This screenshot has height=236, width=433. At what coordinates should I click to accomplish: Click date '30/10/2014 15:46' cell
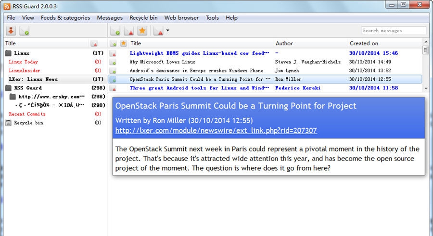click(x=373, y=53)
